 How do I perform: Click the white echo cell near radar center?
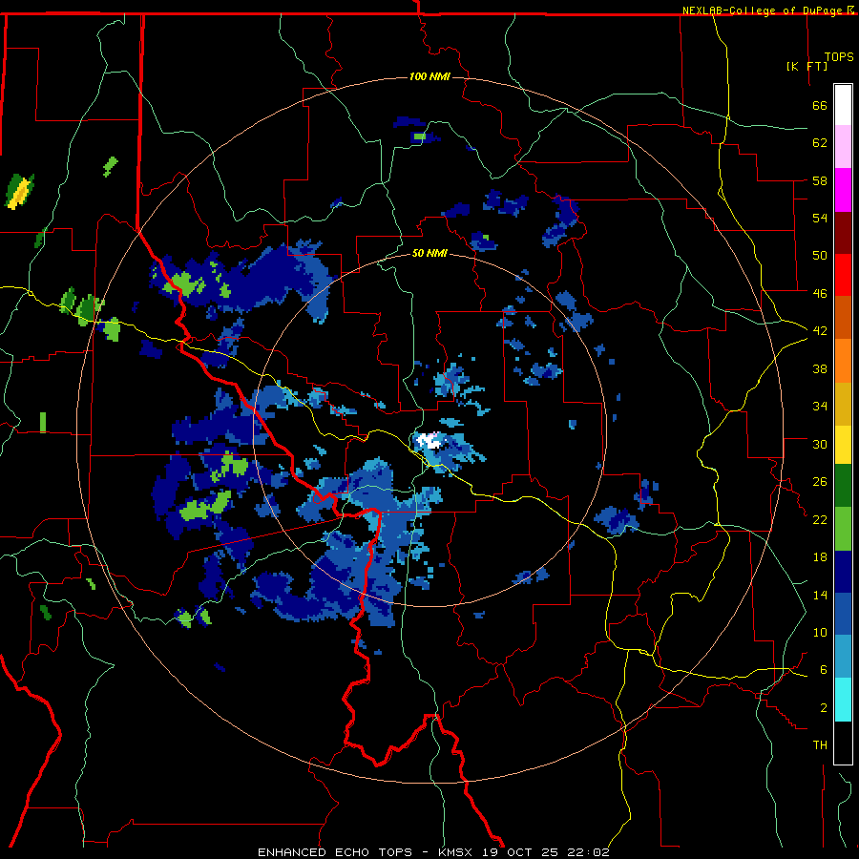tap(429, 441)
